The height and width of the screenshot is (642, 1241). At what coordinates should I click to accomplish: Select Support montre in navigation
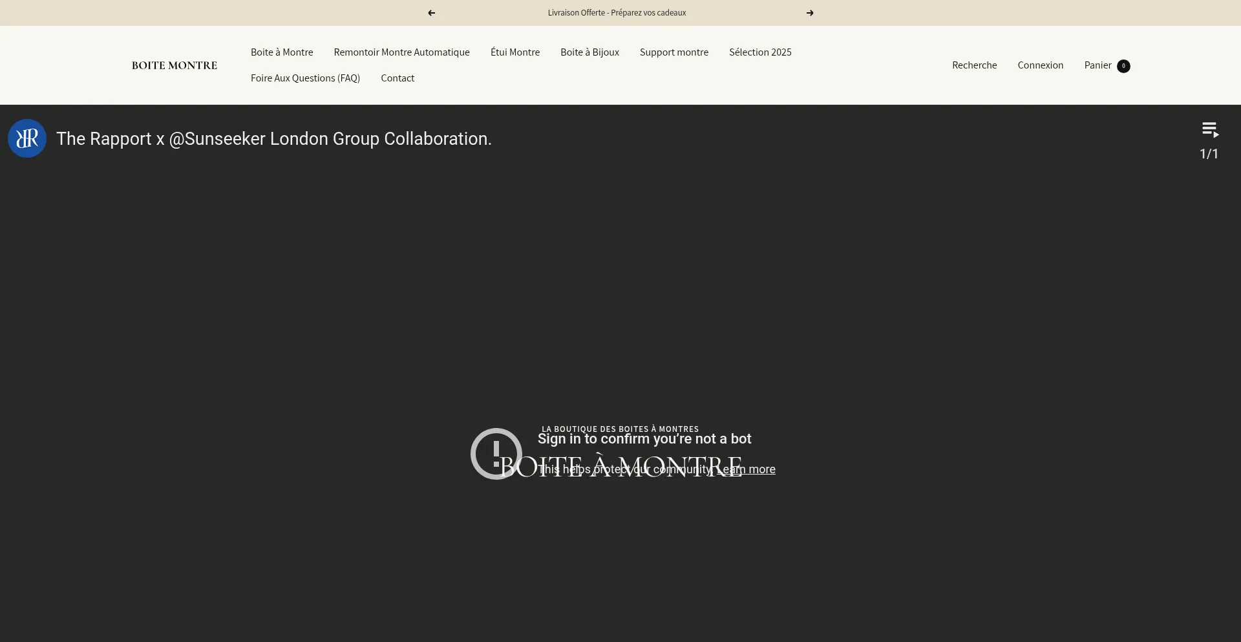[674, 52]
